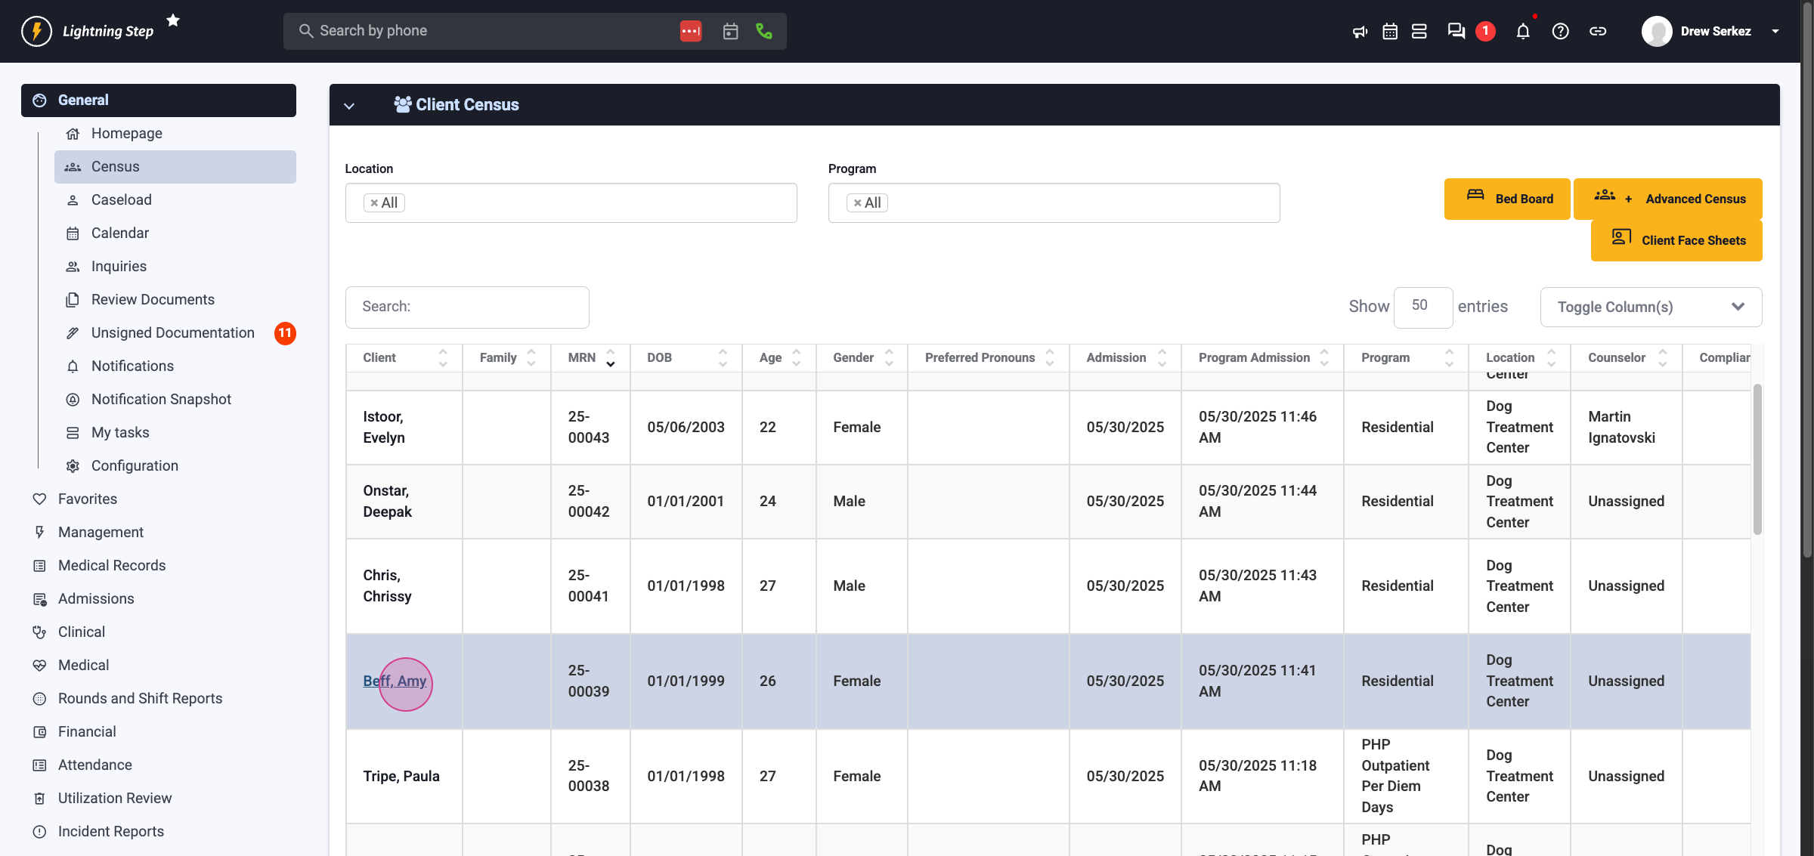Open the help question mark icon

coord(1560,31)
